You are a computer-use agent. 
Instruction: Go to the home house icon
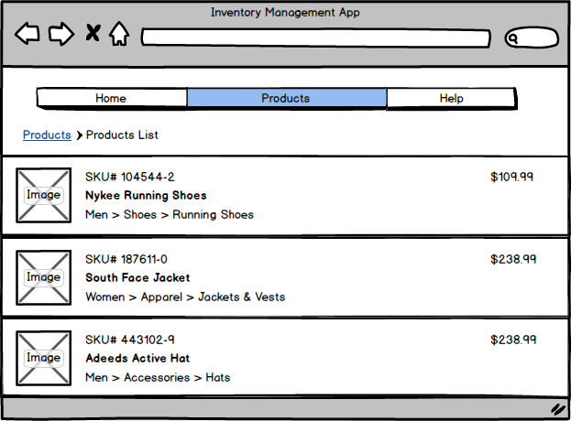coord(119,35)
